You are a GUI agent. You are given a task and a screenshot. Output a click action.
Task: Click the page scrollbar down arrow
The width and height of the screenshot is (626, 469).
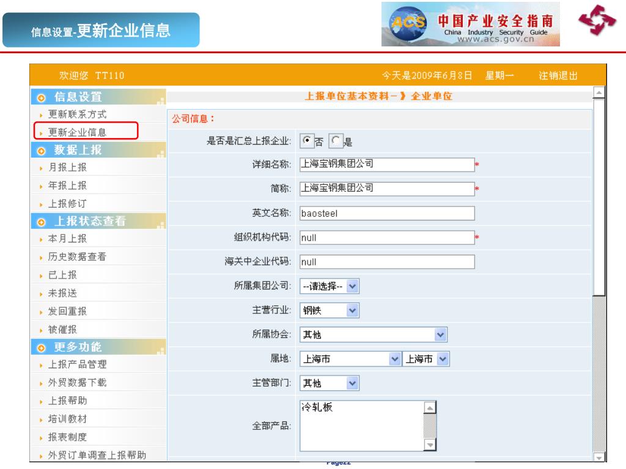coord(599,457)
